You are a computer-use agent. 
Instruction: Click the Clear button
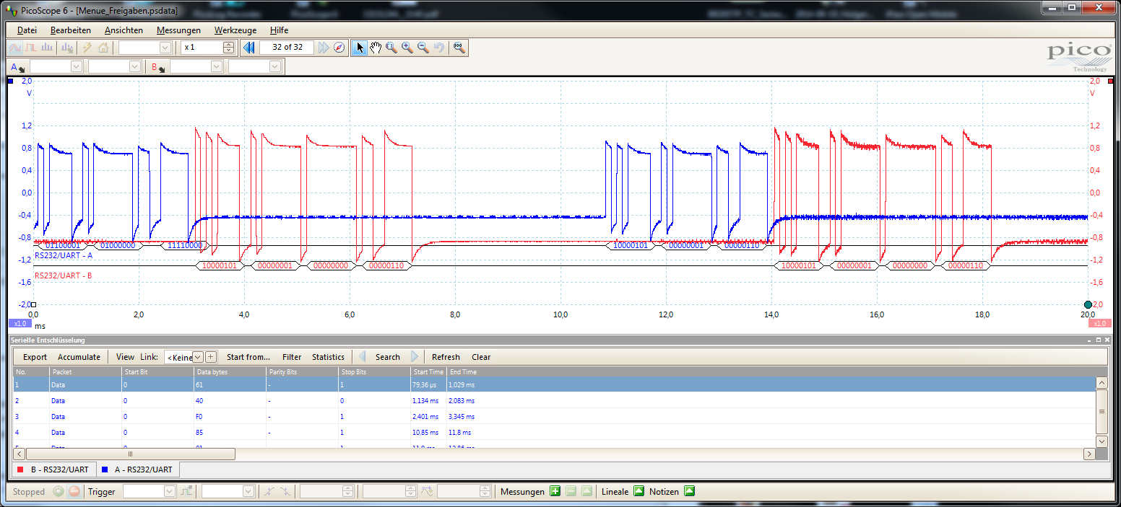click(481, 357)
